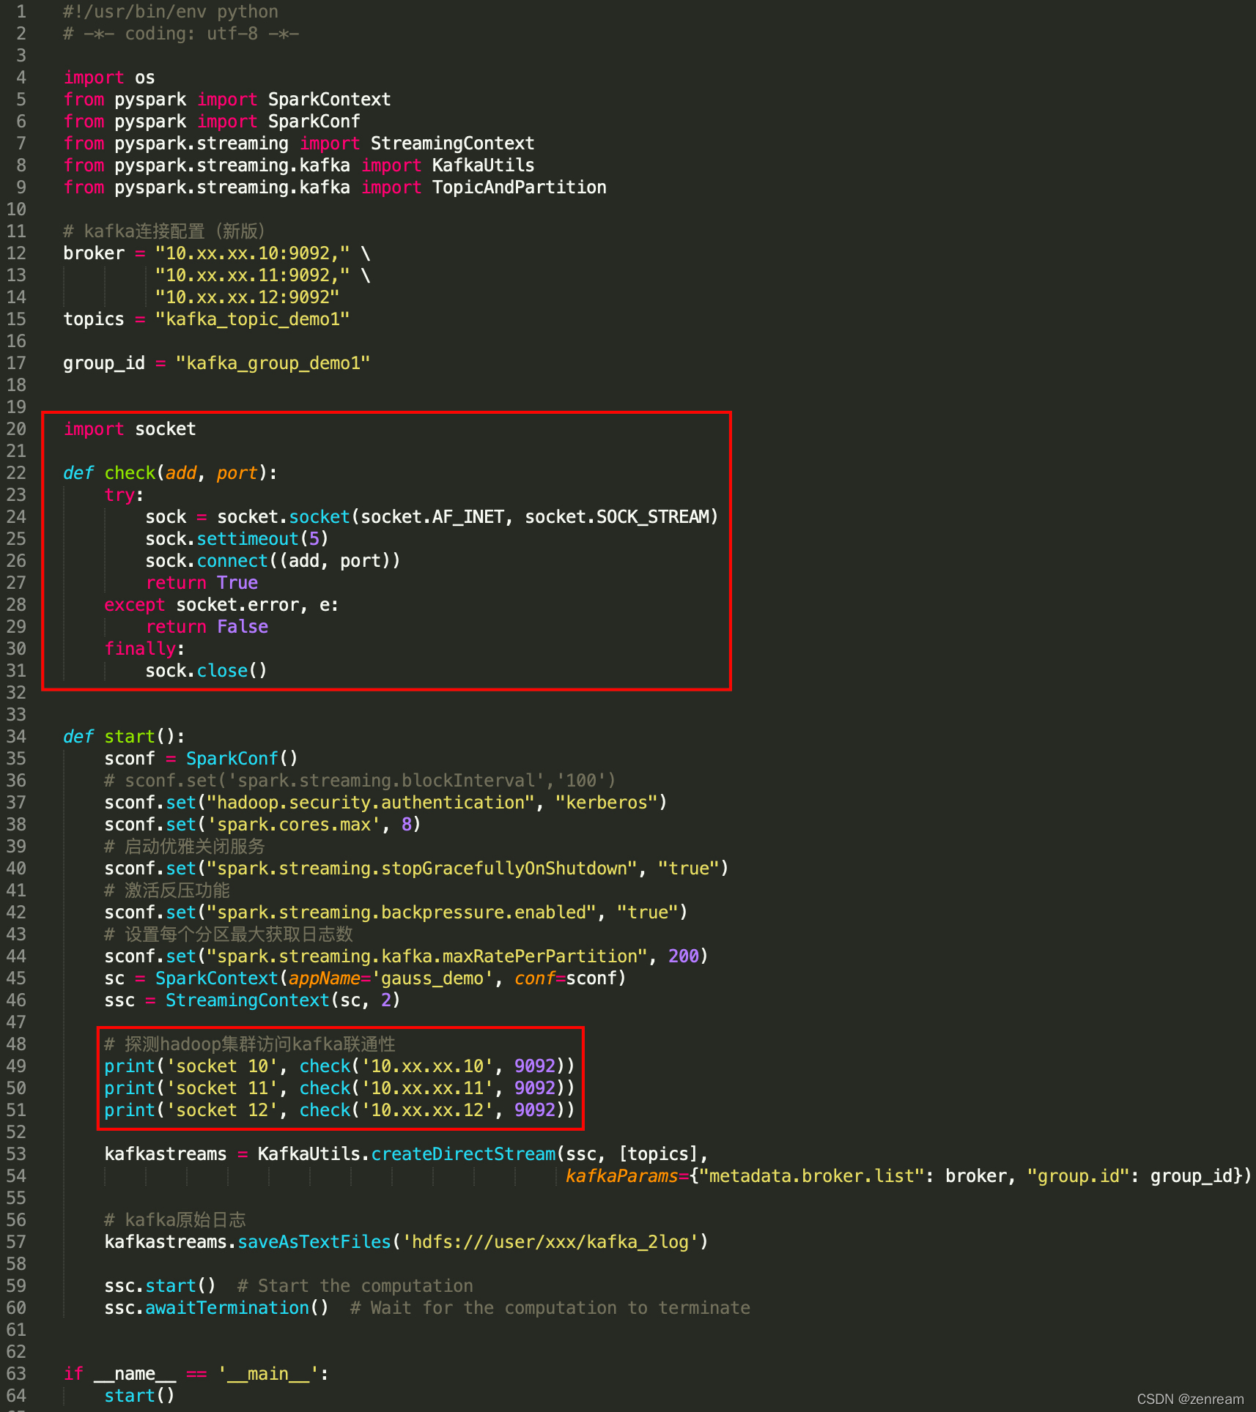This screenshot has width=1256, height=1412.
Task: Click 'TopicAndPartition' on line 9
Action: coord(519,187)
